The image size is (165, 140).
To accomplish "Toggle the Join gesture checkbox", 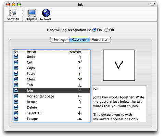I will pyautogui.click(x=16, y=90).
